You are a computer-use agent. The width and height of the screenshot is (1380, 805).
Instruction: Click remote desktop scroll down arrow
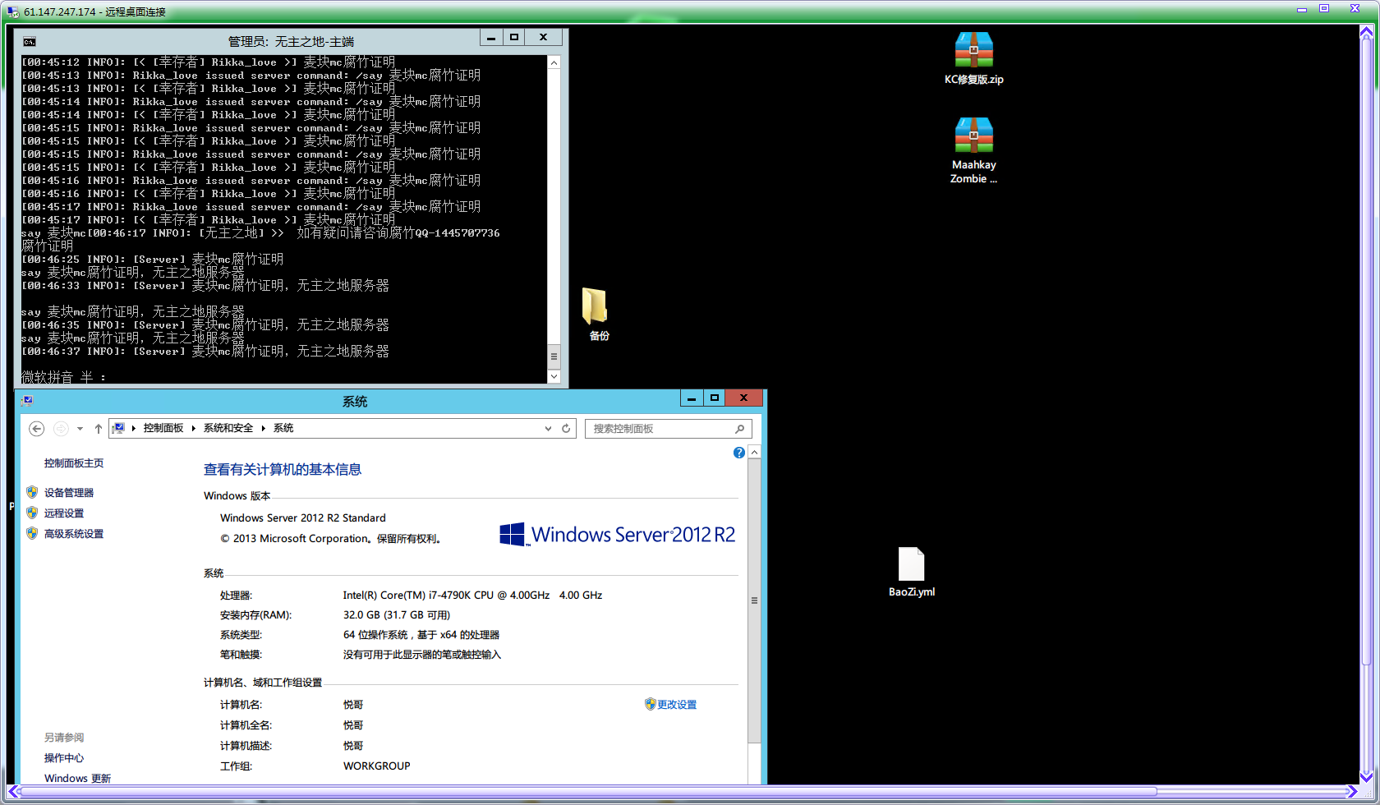pos(1366,776)
